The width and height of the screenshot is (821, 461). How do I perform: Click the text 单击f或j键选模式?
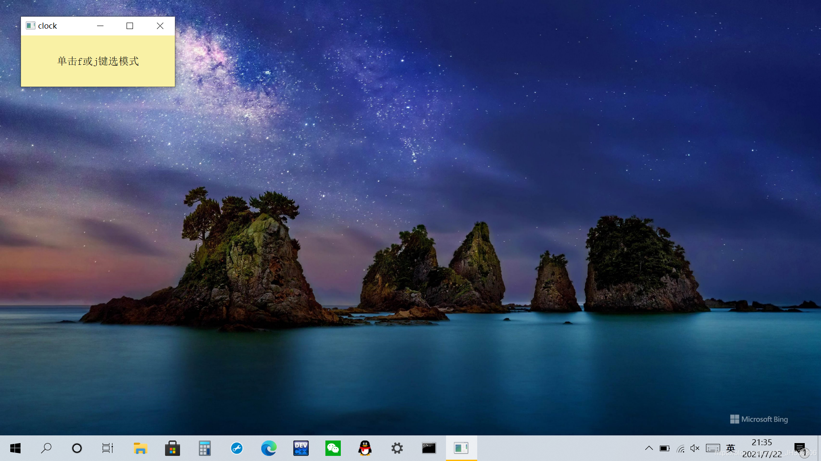pyautogui.click(x=98, y=61)
